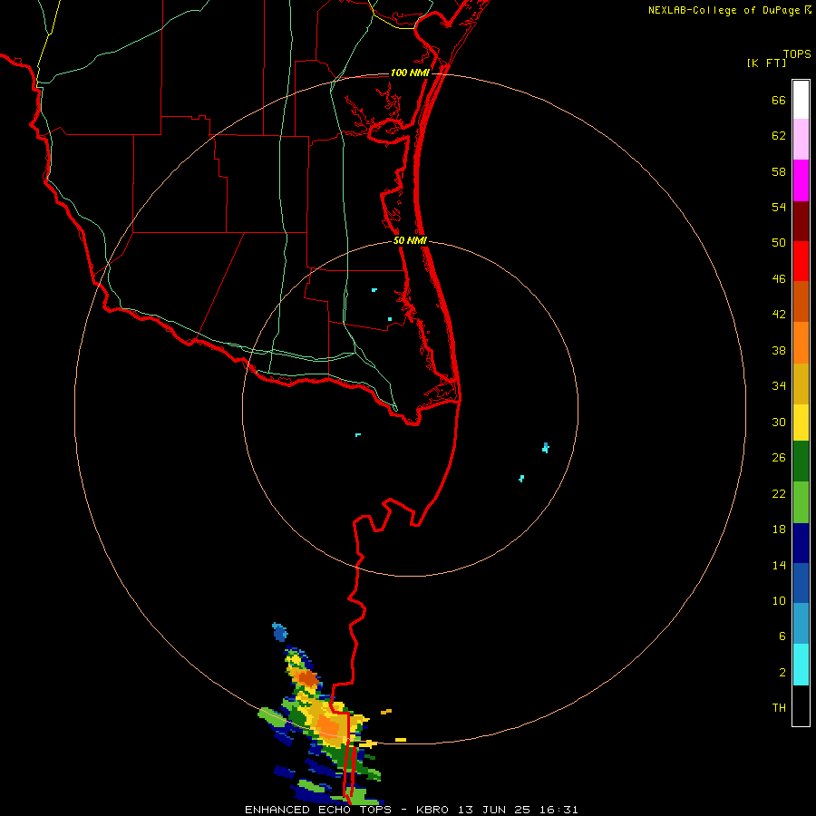The image size is (816, 816).
Task: Click the legend value 34
Action: (779, 385)
